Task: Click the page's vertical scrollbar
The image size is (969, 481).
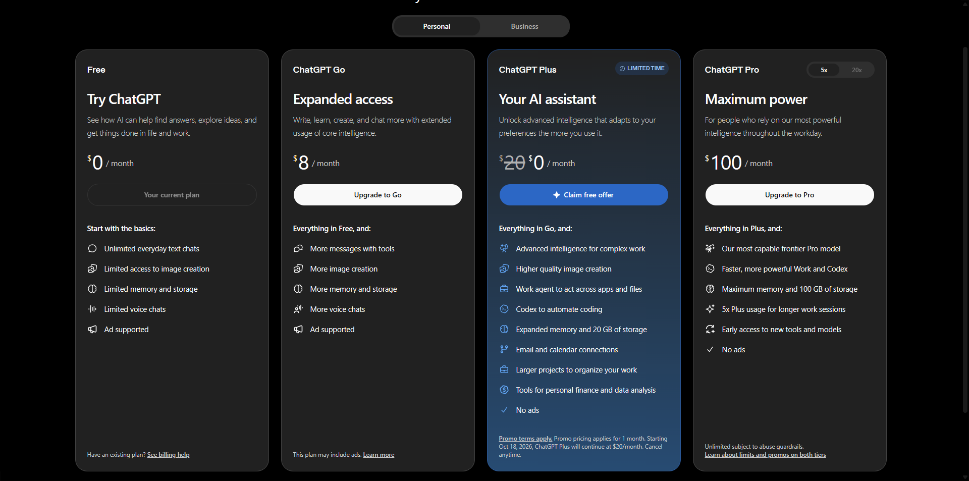Action: pyautogui.click(x=965, y=230)
